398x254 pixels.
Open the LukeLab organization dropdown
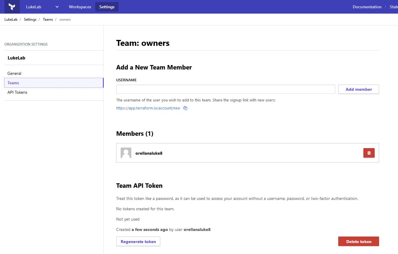coord(42,7)
